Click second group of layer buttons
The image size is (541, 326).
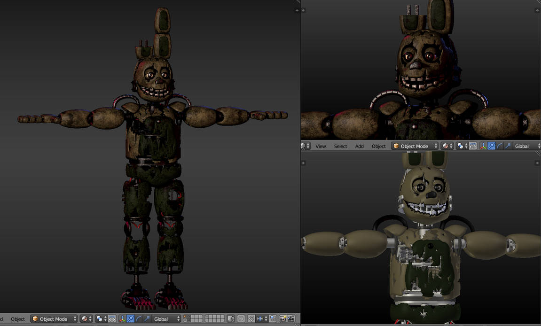coord(215,319)
